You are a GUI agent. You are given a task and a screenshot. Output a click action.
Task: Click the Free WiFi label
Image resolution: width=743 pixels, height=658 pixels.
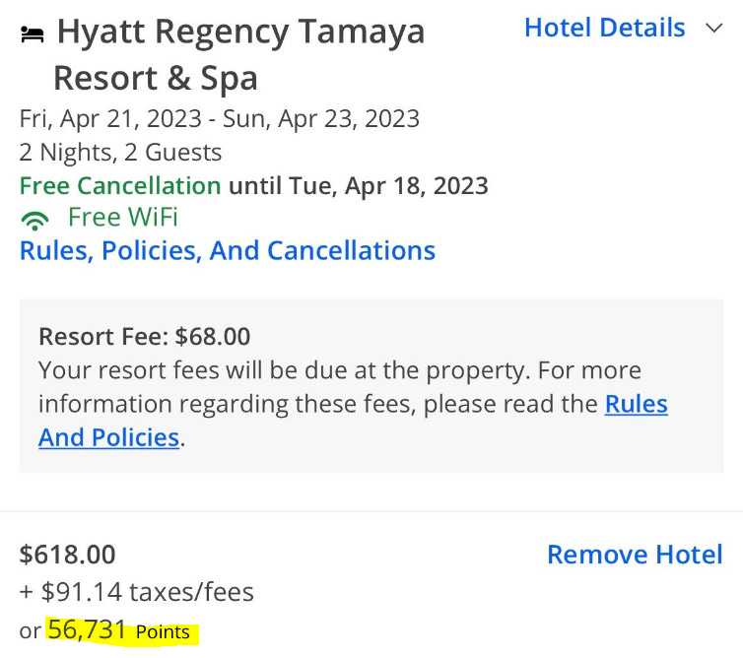tap(123, 218)
